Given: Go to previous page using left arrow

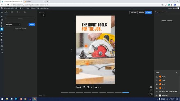Looking at the screenshot, I should coord(71,50).
